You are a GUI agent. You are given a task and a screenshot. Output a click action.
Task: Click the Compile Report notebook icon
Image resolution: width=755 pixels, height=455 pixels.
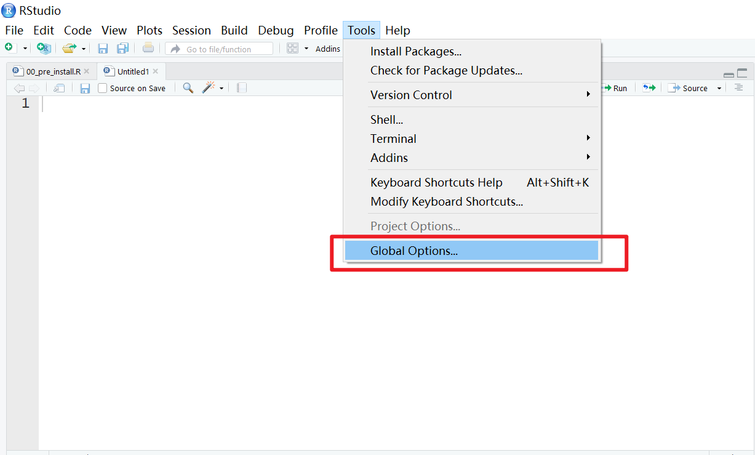(242, 88)
